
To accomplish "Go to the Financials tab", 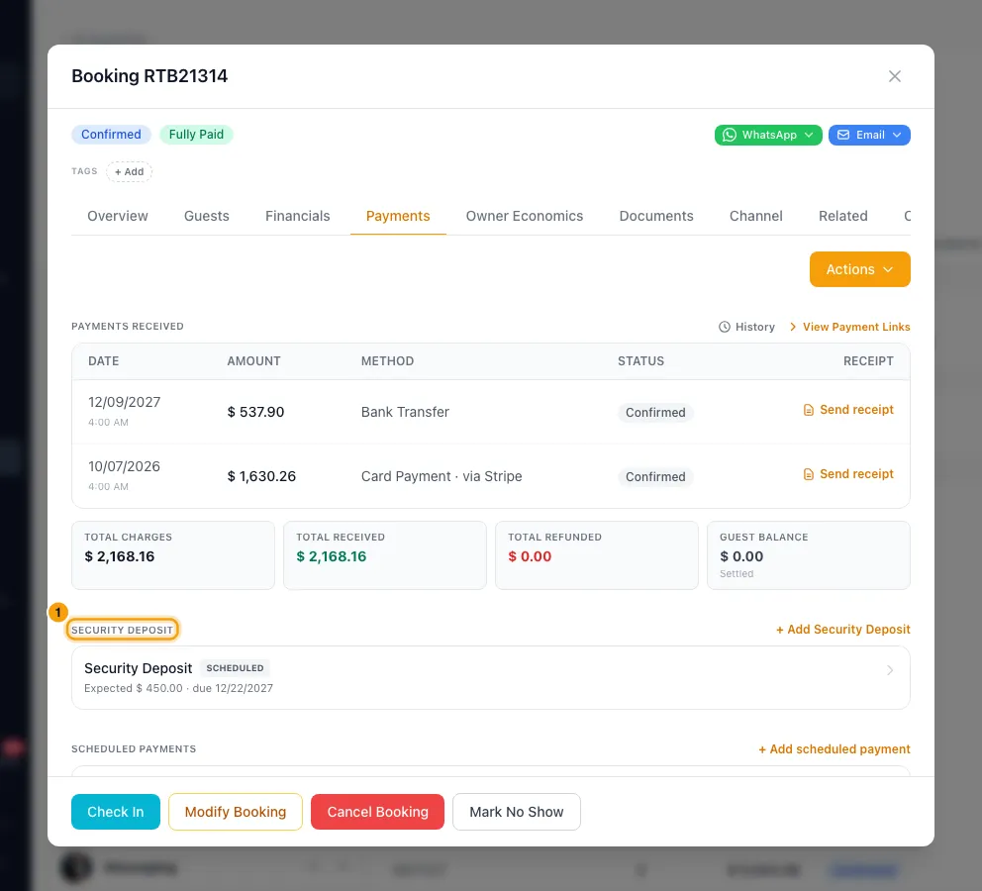I will tap(298, 216).
